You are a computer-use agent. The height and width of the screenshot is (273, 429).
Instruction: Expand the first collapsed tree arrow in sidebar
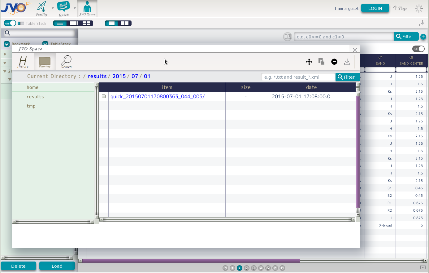click(5, 54)
